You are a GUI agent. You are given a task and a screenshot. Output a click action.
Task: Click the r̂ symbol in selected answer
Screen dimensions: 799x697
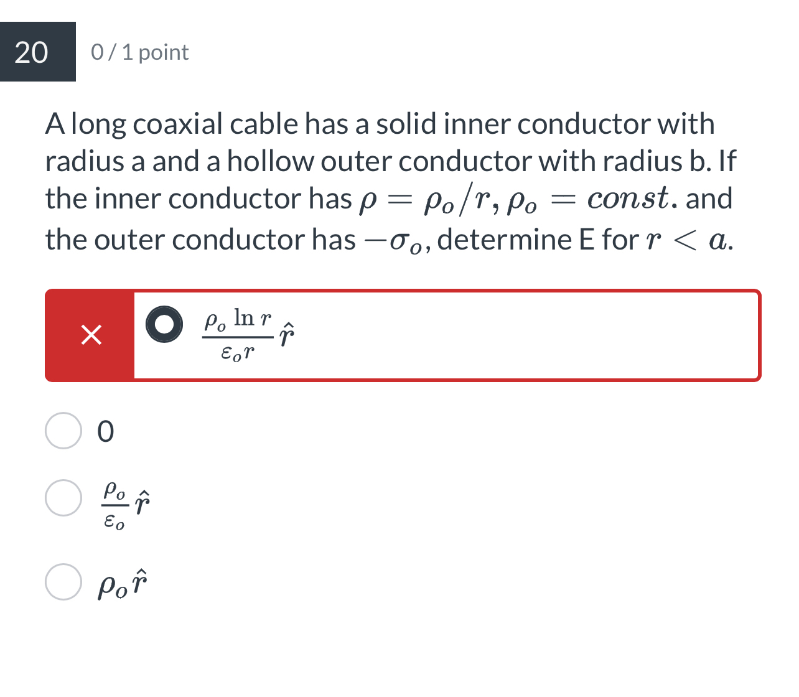(286, 334)
